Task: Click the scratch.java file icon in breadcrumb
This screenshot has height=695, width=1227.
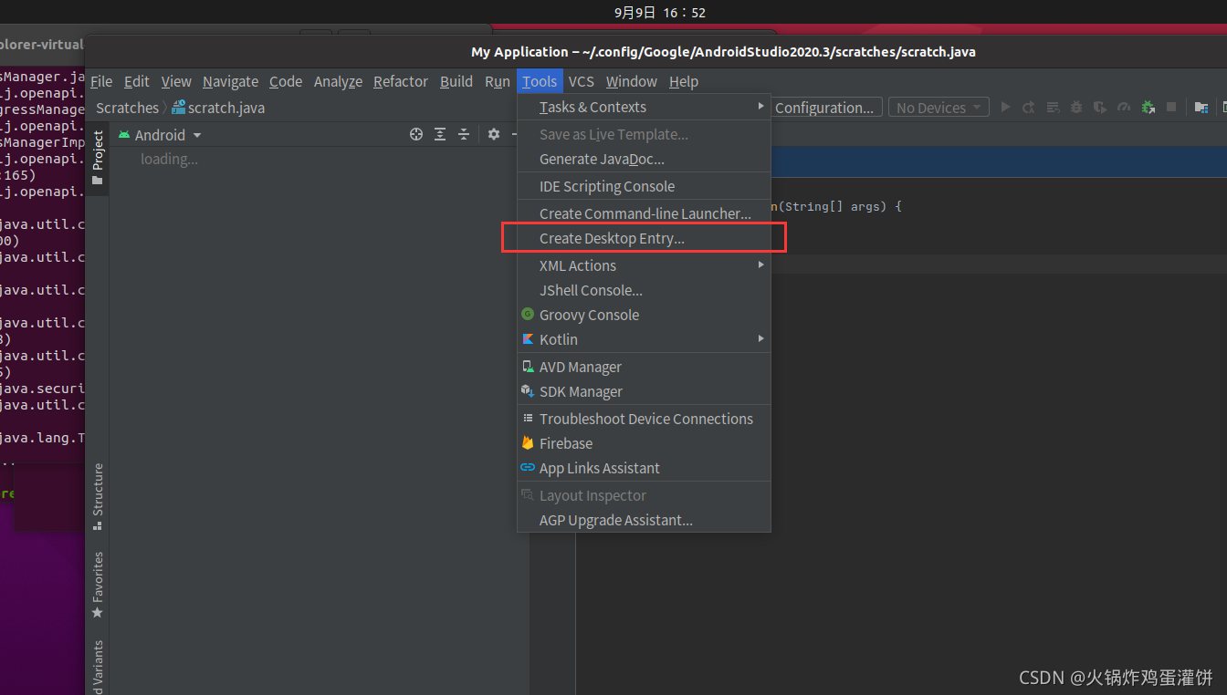Action: click(179, 107)
